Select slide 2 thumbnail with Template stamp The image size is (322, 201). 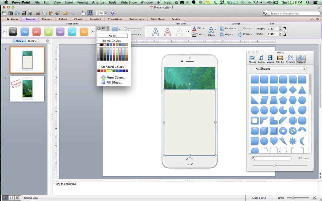[x=27, y=89]
